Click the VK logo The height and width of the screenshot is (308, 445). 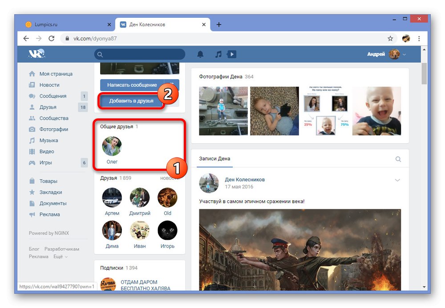36,54
